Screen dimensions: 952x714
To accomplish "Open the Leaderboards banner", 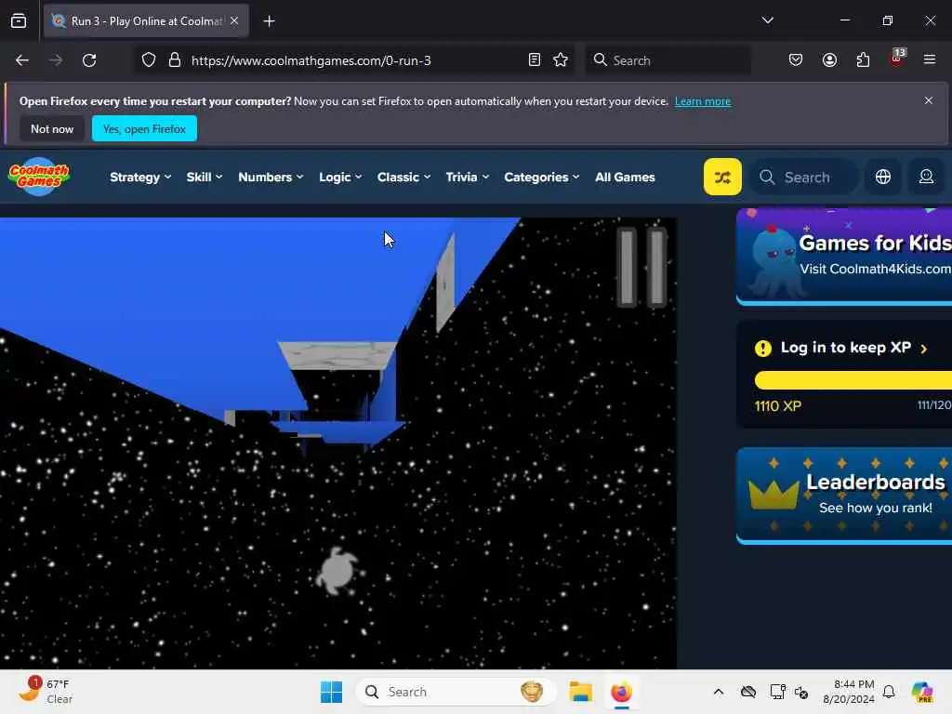I will 844,496.
